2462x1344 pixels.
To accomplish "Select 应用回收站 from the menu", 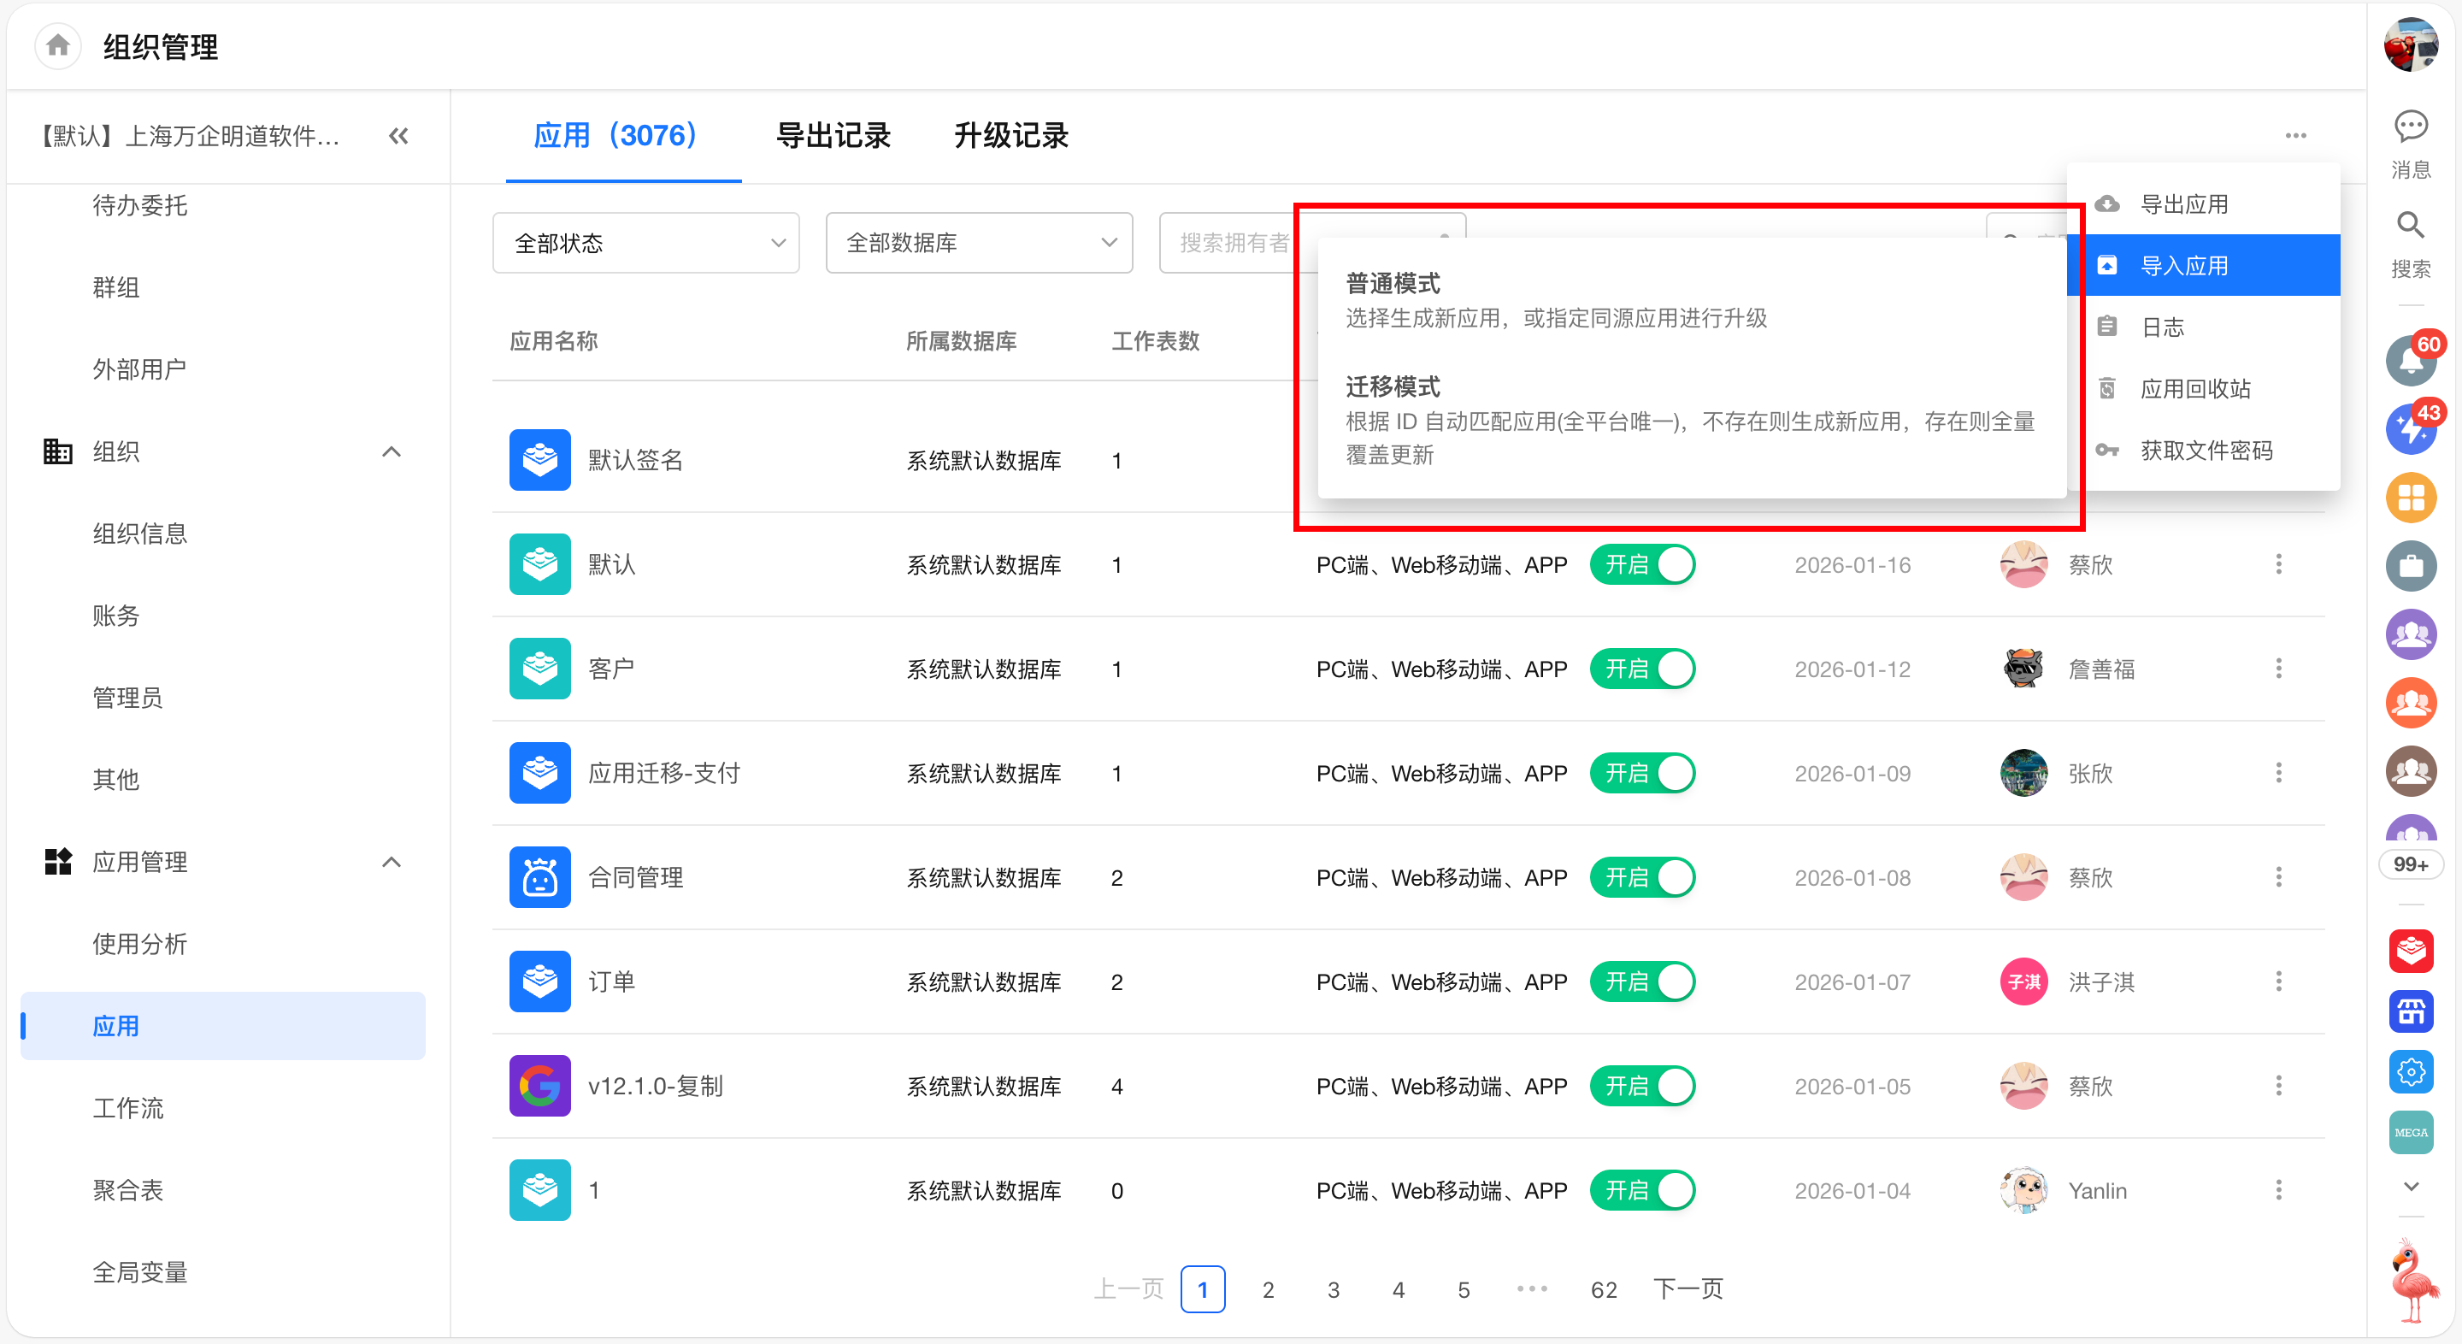I will [x=2194, y=389].
